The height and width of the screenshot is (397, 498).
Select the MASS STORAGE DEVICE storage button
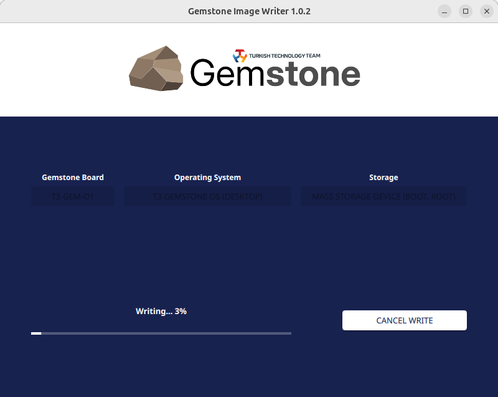(x=383, y=196)
